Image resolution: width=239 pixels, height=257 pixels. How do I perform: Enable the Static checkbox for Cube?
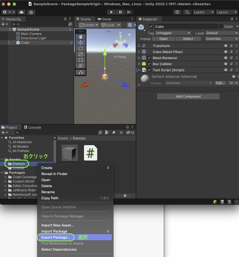click(x=221, y=27)
